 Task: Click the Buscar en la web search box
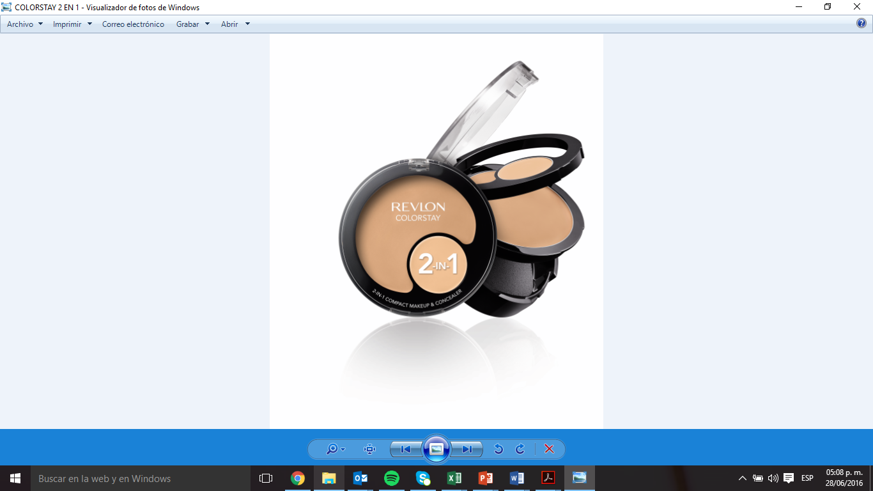[141, 478]
